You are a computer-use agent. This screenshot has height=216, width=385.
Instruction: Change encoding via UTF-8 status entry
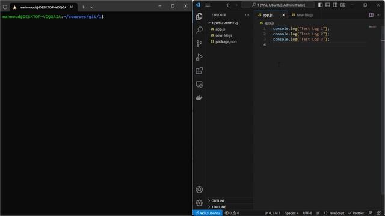point(307,213)
